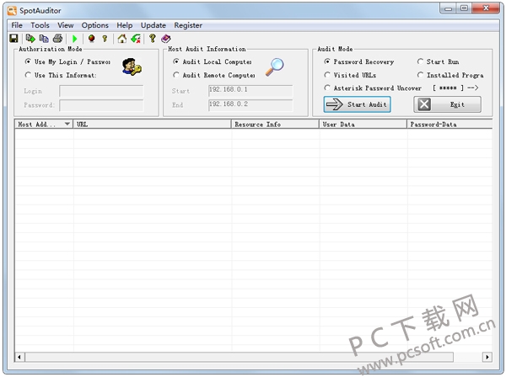The height and width of the screenshot is (377, 506).
Task: Click the URL column header
Action: (x=153, y=124)
